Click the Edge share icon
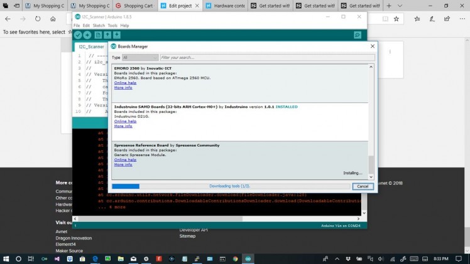This screenshot has height=264, width=470. pyautogui.click(x=447, y=19)
